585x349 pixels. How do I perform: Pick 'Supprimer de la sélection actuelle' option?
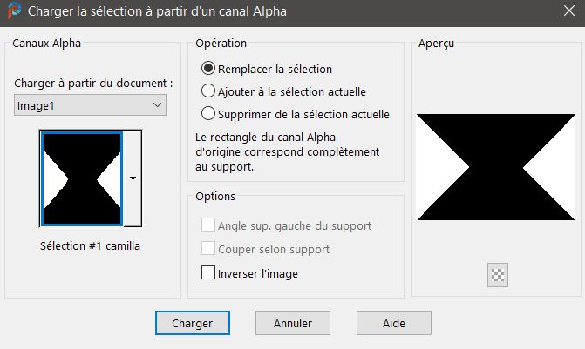coord(208,113)
